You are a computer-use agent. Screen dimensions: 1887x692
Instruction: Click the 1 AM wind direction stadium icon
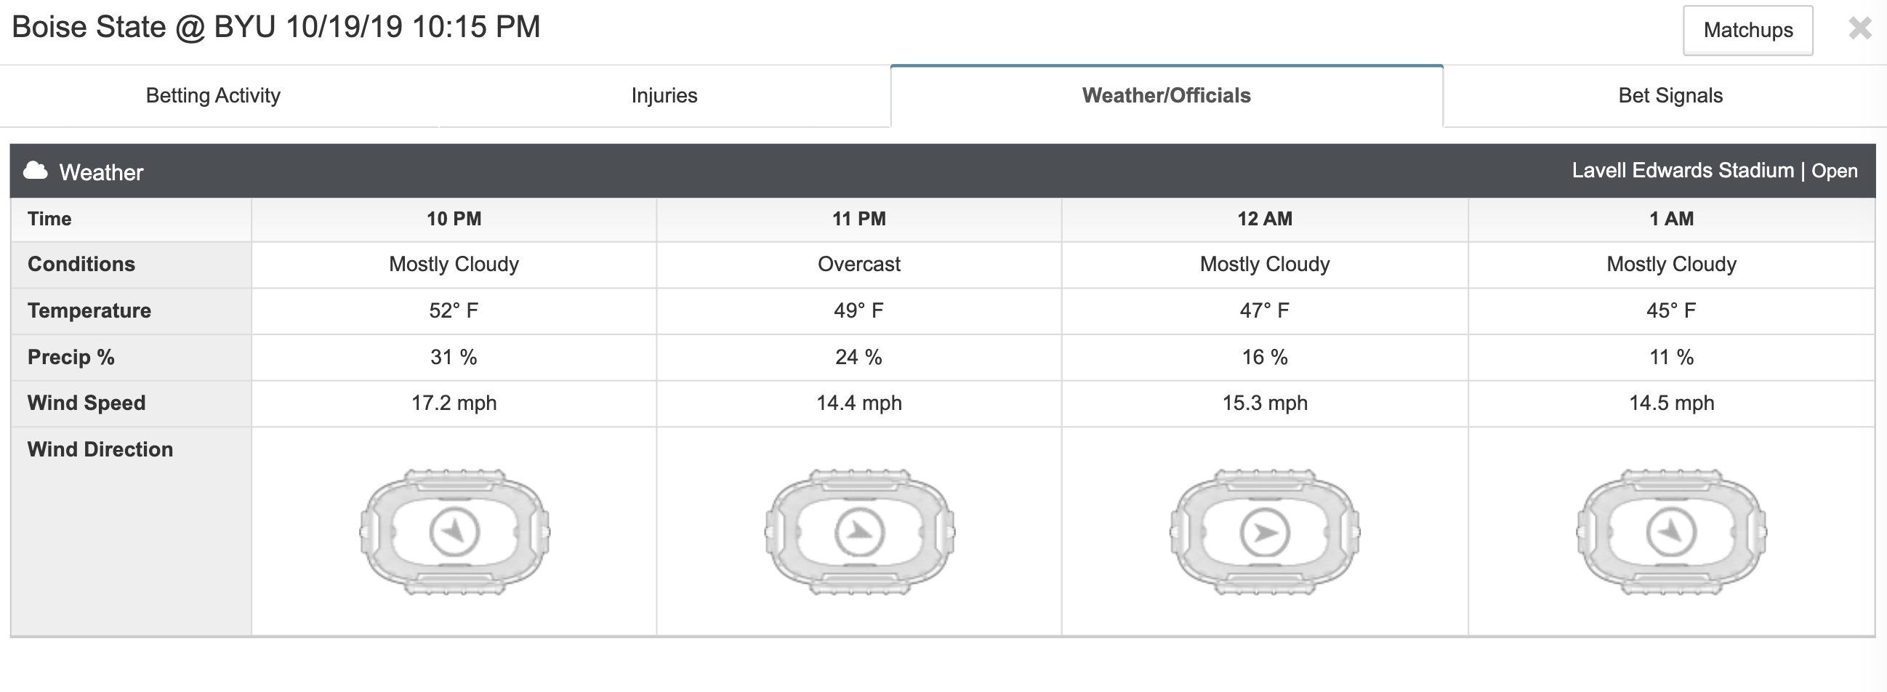[x=1671, y=531]
